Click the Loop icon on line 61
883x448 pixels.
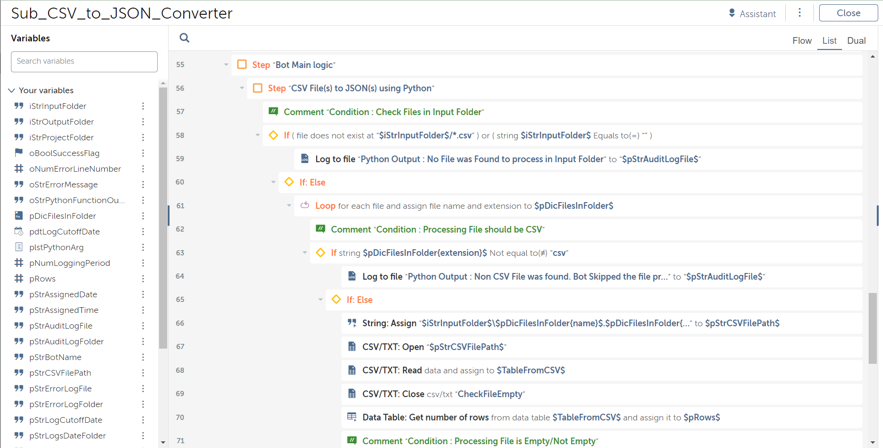(x=305, y=205)
